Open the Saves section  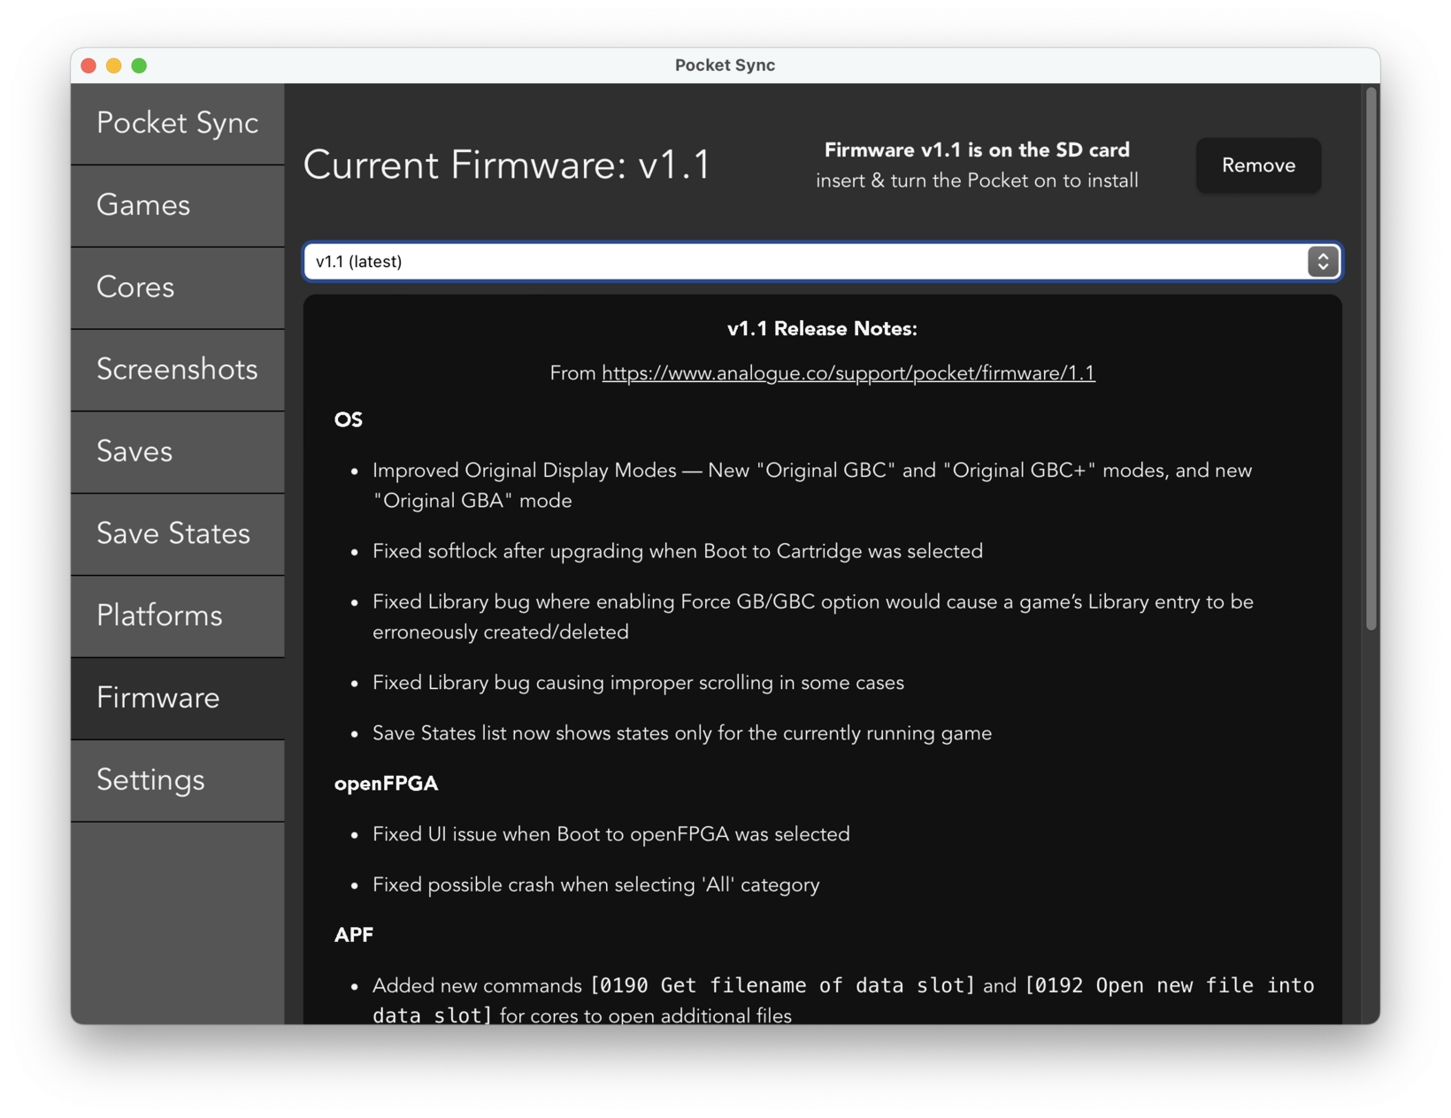[x=177, y=452]
